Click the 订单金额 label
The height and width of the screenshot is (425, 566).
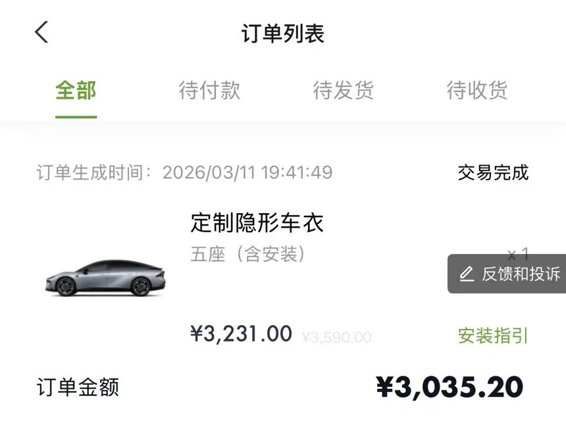78,387
